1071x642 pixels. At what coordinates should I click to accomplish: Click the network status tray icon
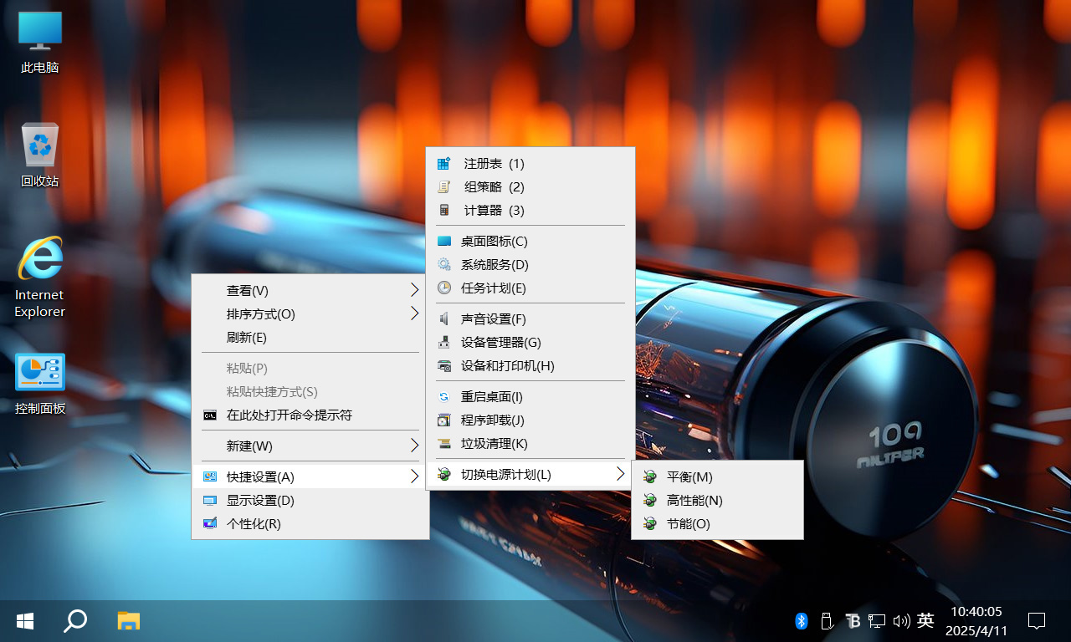click(876, 621)
